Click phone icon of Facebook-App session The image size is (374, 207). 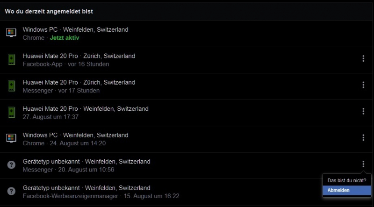(11, 59)
